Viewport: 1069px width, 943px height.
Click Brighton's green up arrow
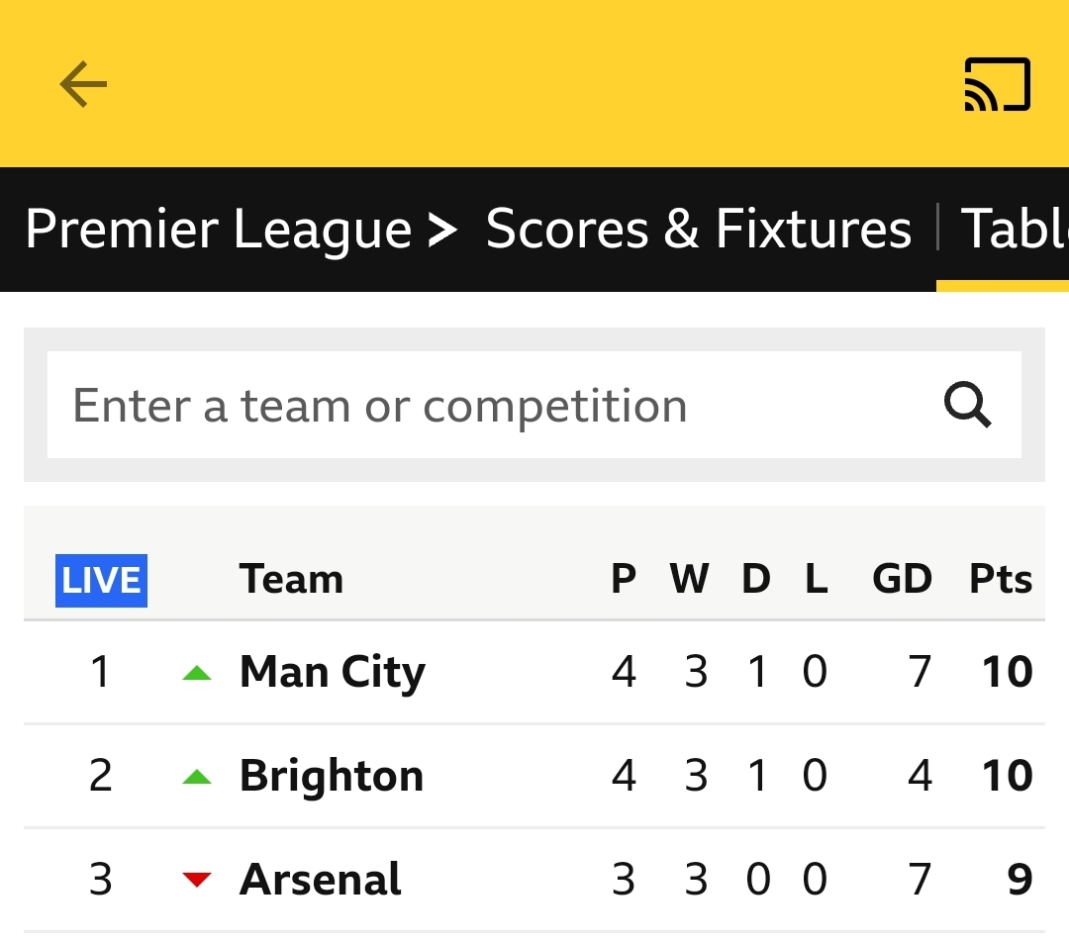coord(197,777)
